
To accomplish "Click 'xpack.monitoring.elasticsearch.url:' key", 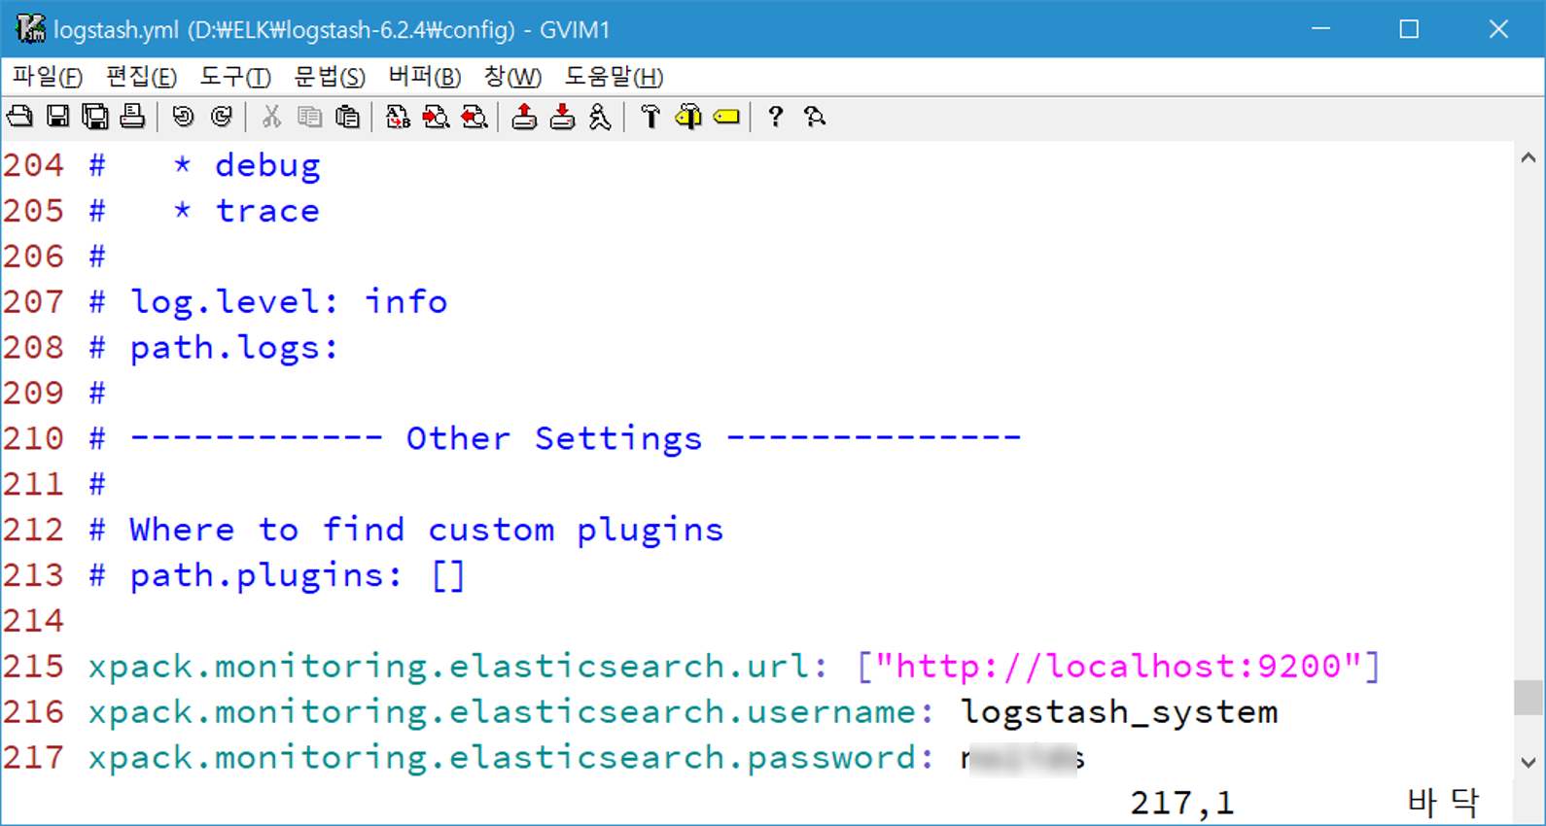I will tap(458, 667).
